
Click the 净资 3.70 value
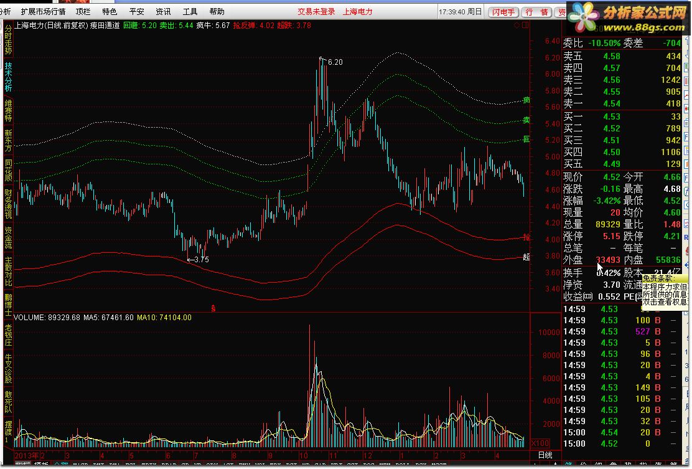pyautogui.click(x=612, y=285)
